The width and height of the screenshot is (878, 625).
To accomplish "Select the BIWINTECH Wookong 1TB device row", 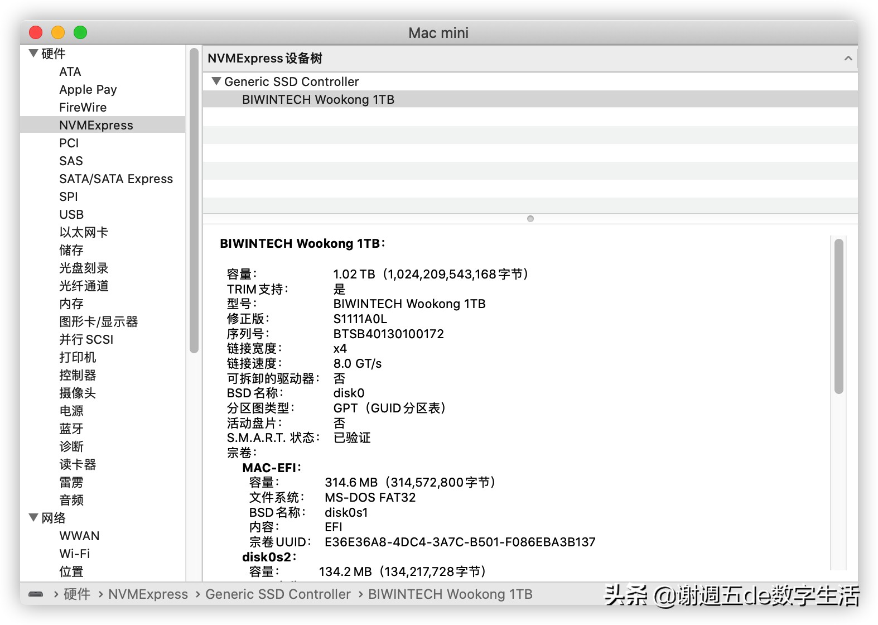I will [530, 99].
